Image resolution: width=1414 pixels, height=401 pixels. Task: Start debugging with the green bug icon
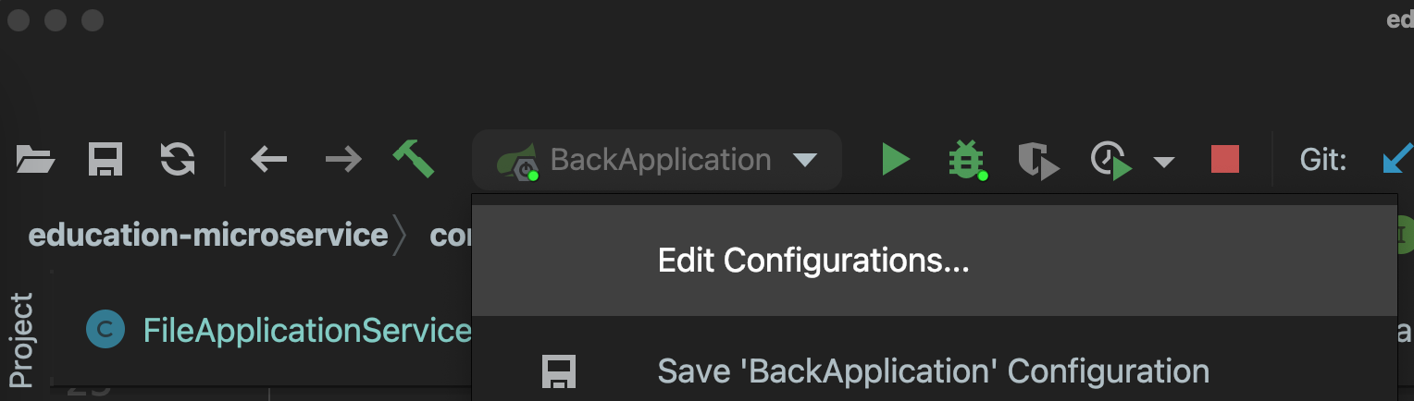(967, 160)
